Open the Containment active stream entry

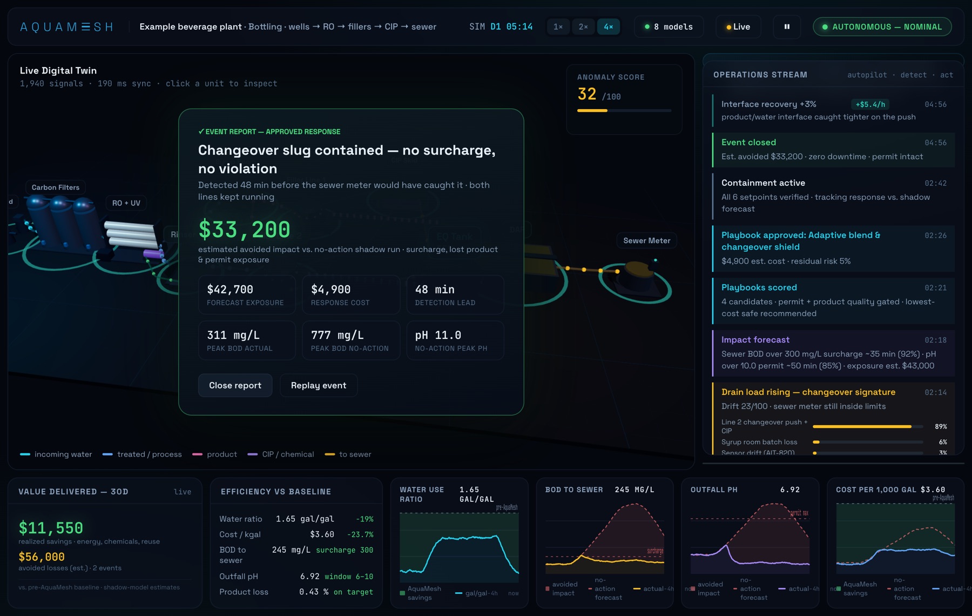coord(833,196)
